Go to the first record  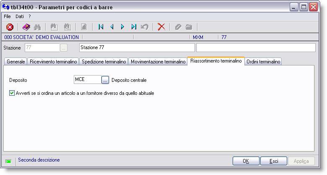pos(101,27)
